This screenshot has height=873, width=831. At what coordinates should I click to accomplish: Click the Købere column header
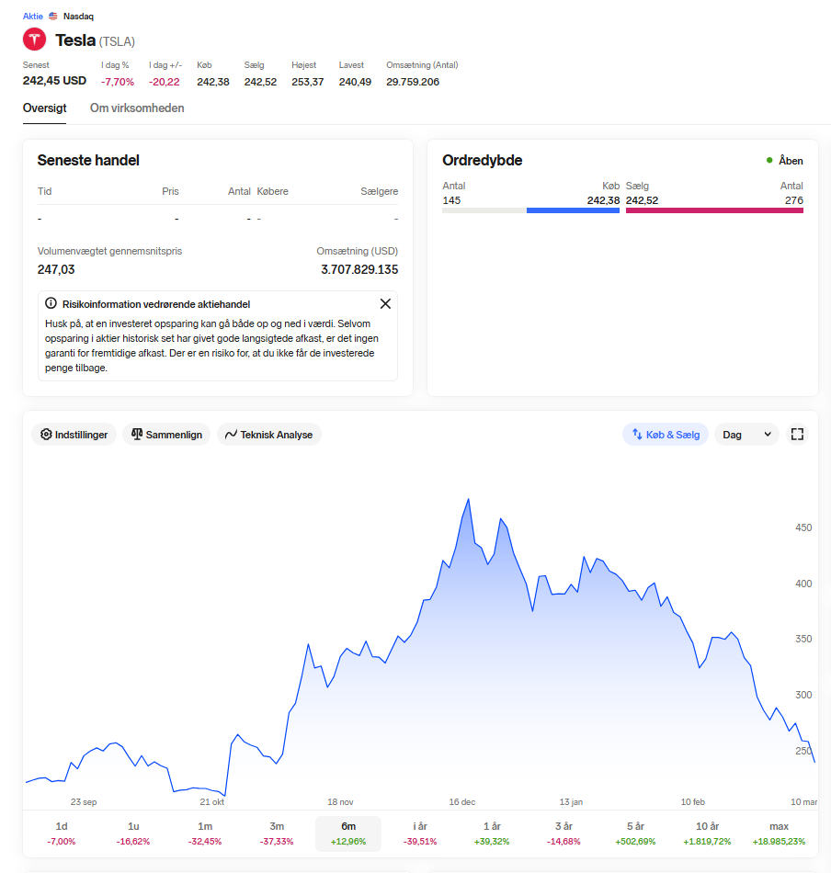(x=272, y=191)
